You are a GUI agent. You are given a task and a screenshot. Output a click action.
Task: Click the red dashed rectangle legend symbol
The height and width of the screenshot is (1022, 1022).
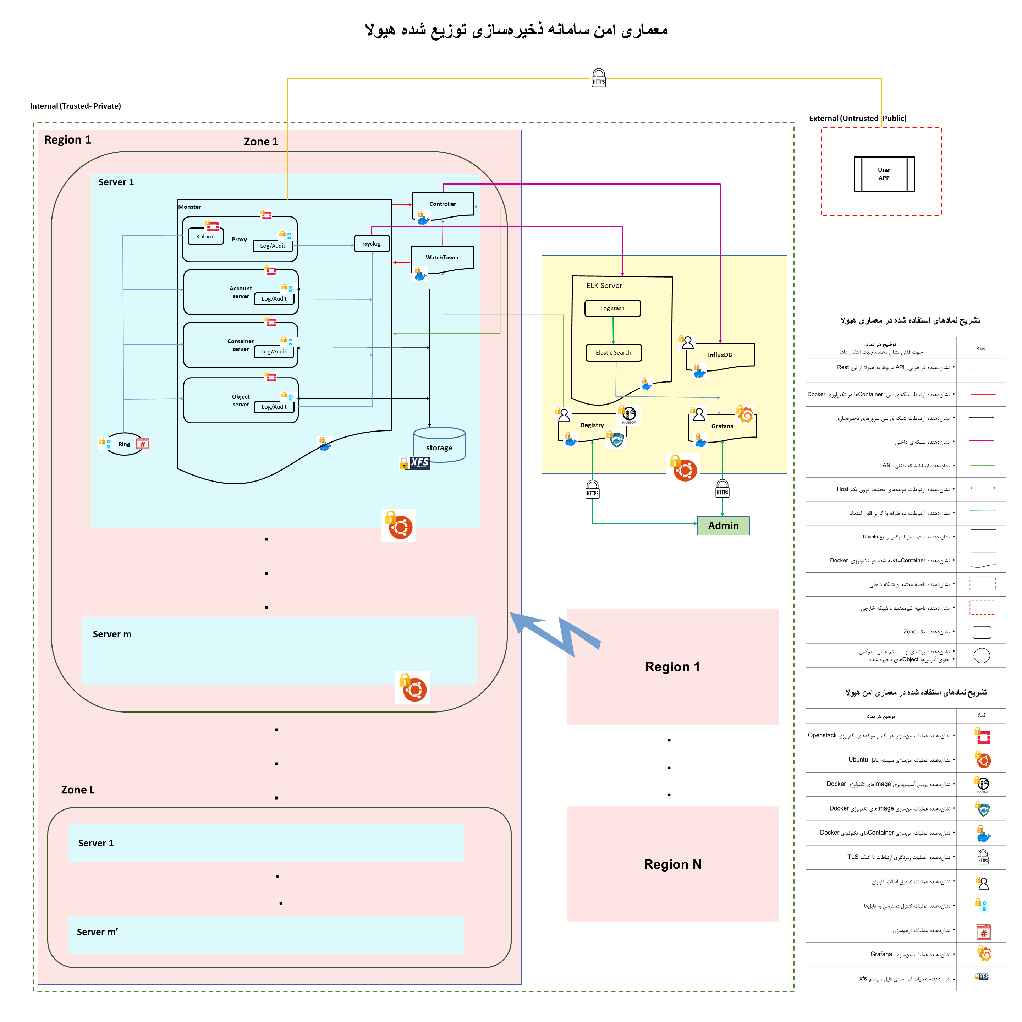click(982, 608)
